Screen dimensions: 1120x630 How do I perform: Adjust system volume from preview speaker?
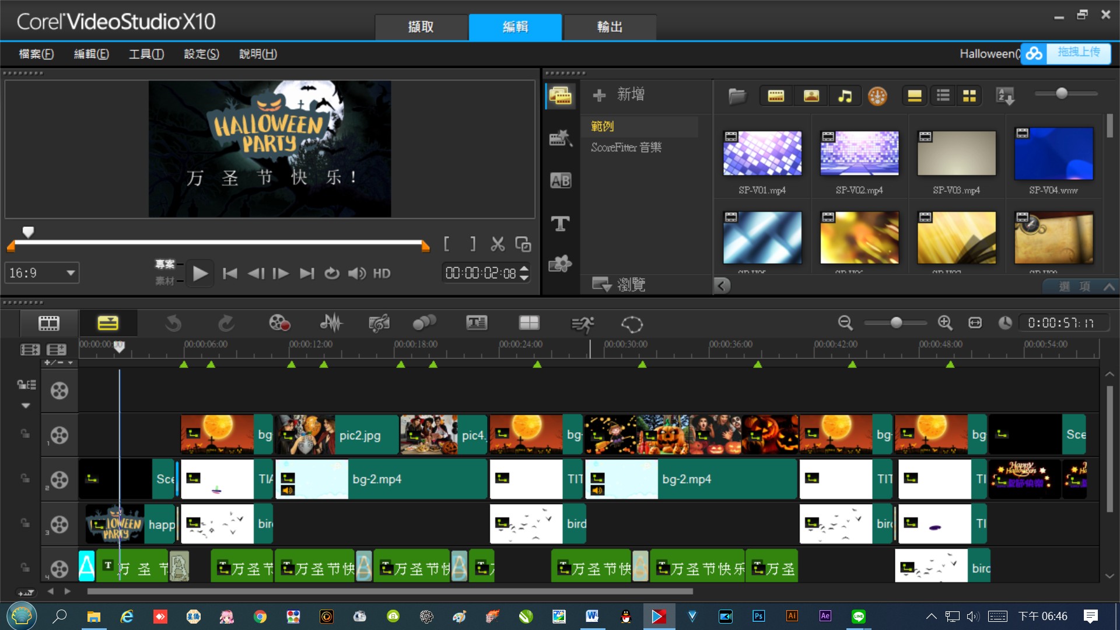[357, 274]
